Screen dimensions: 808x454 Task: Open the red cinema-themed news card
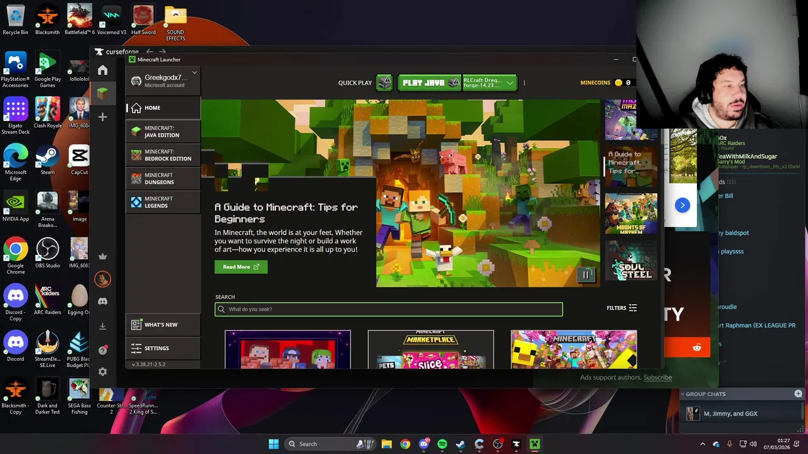click(x=288, y=349)
